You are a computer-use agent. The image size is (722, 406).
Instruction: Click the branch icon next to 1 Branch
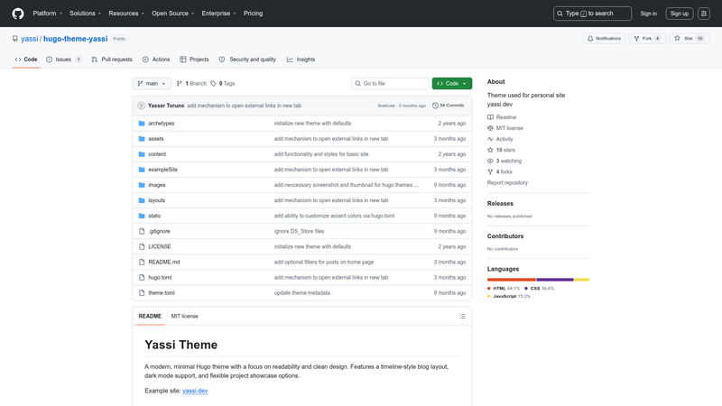[x=179, y=83]
